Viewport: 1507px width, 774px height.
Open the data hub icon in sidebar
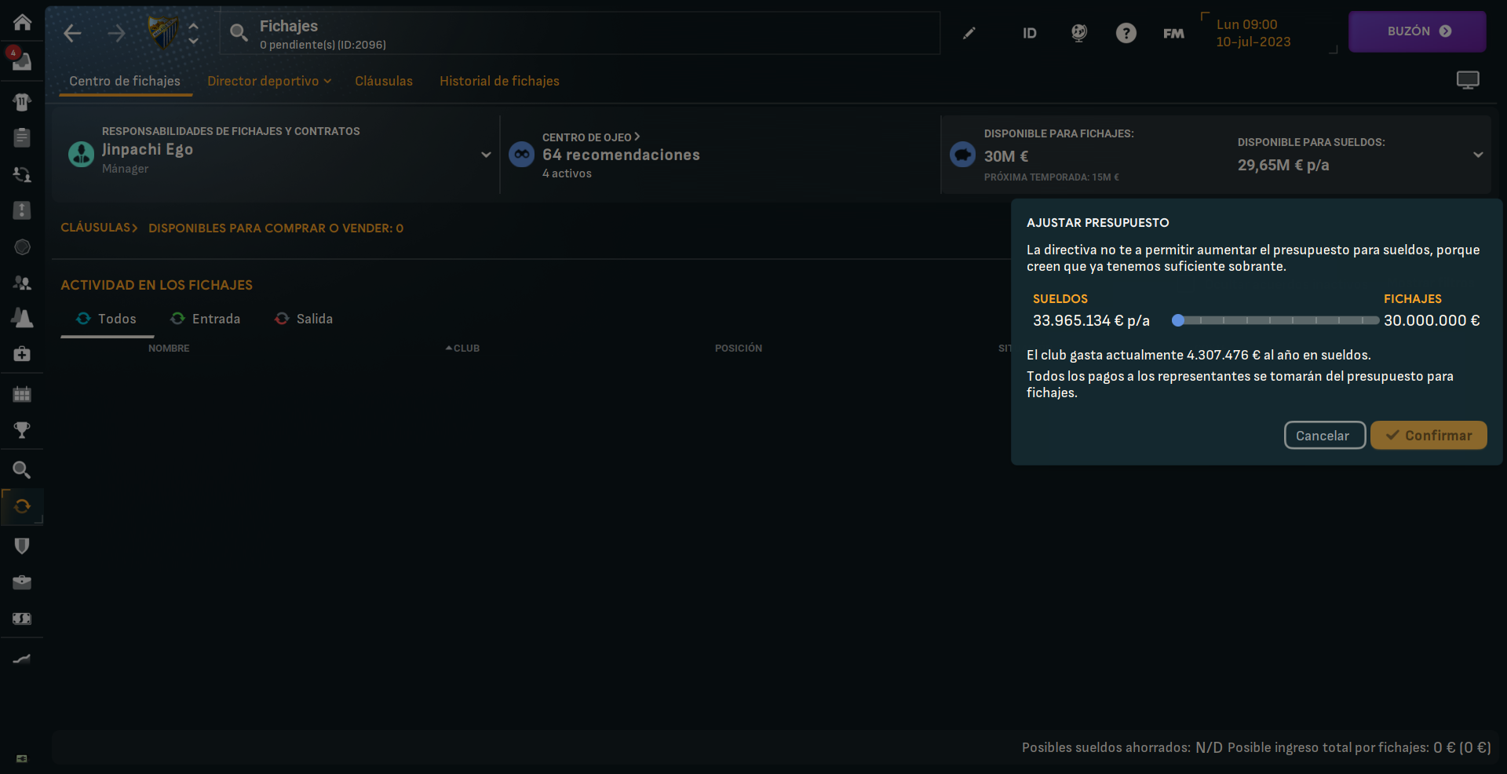(22, 210)
